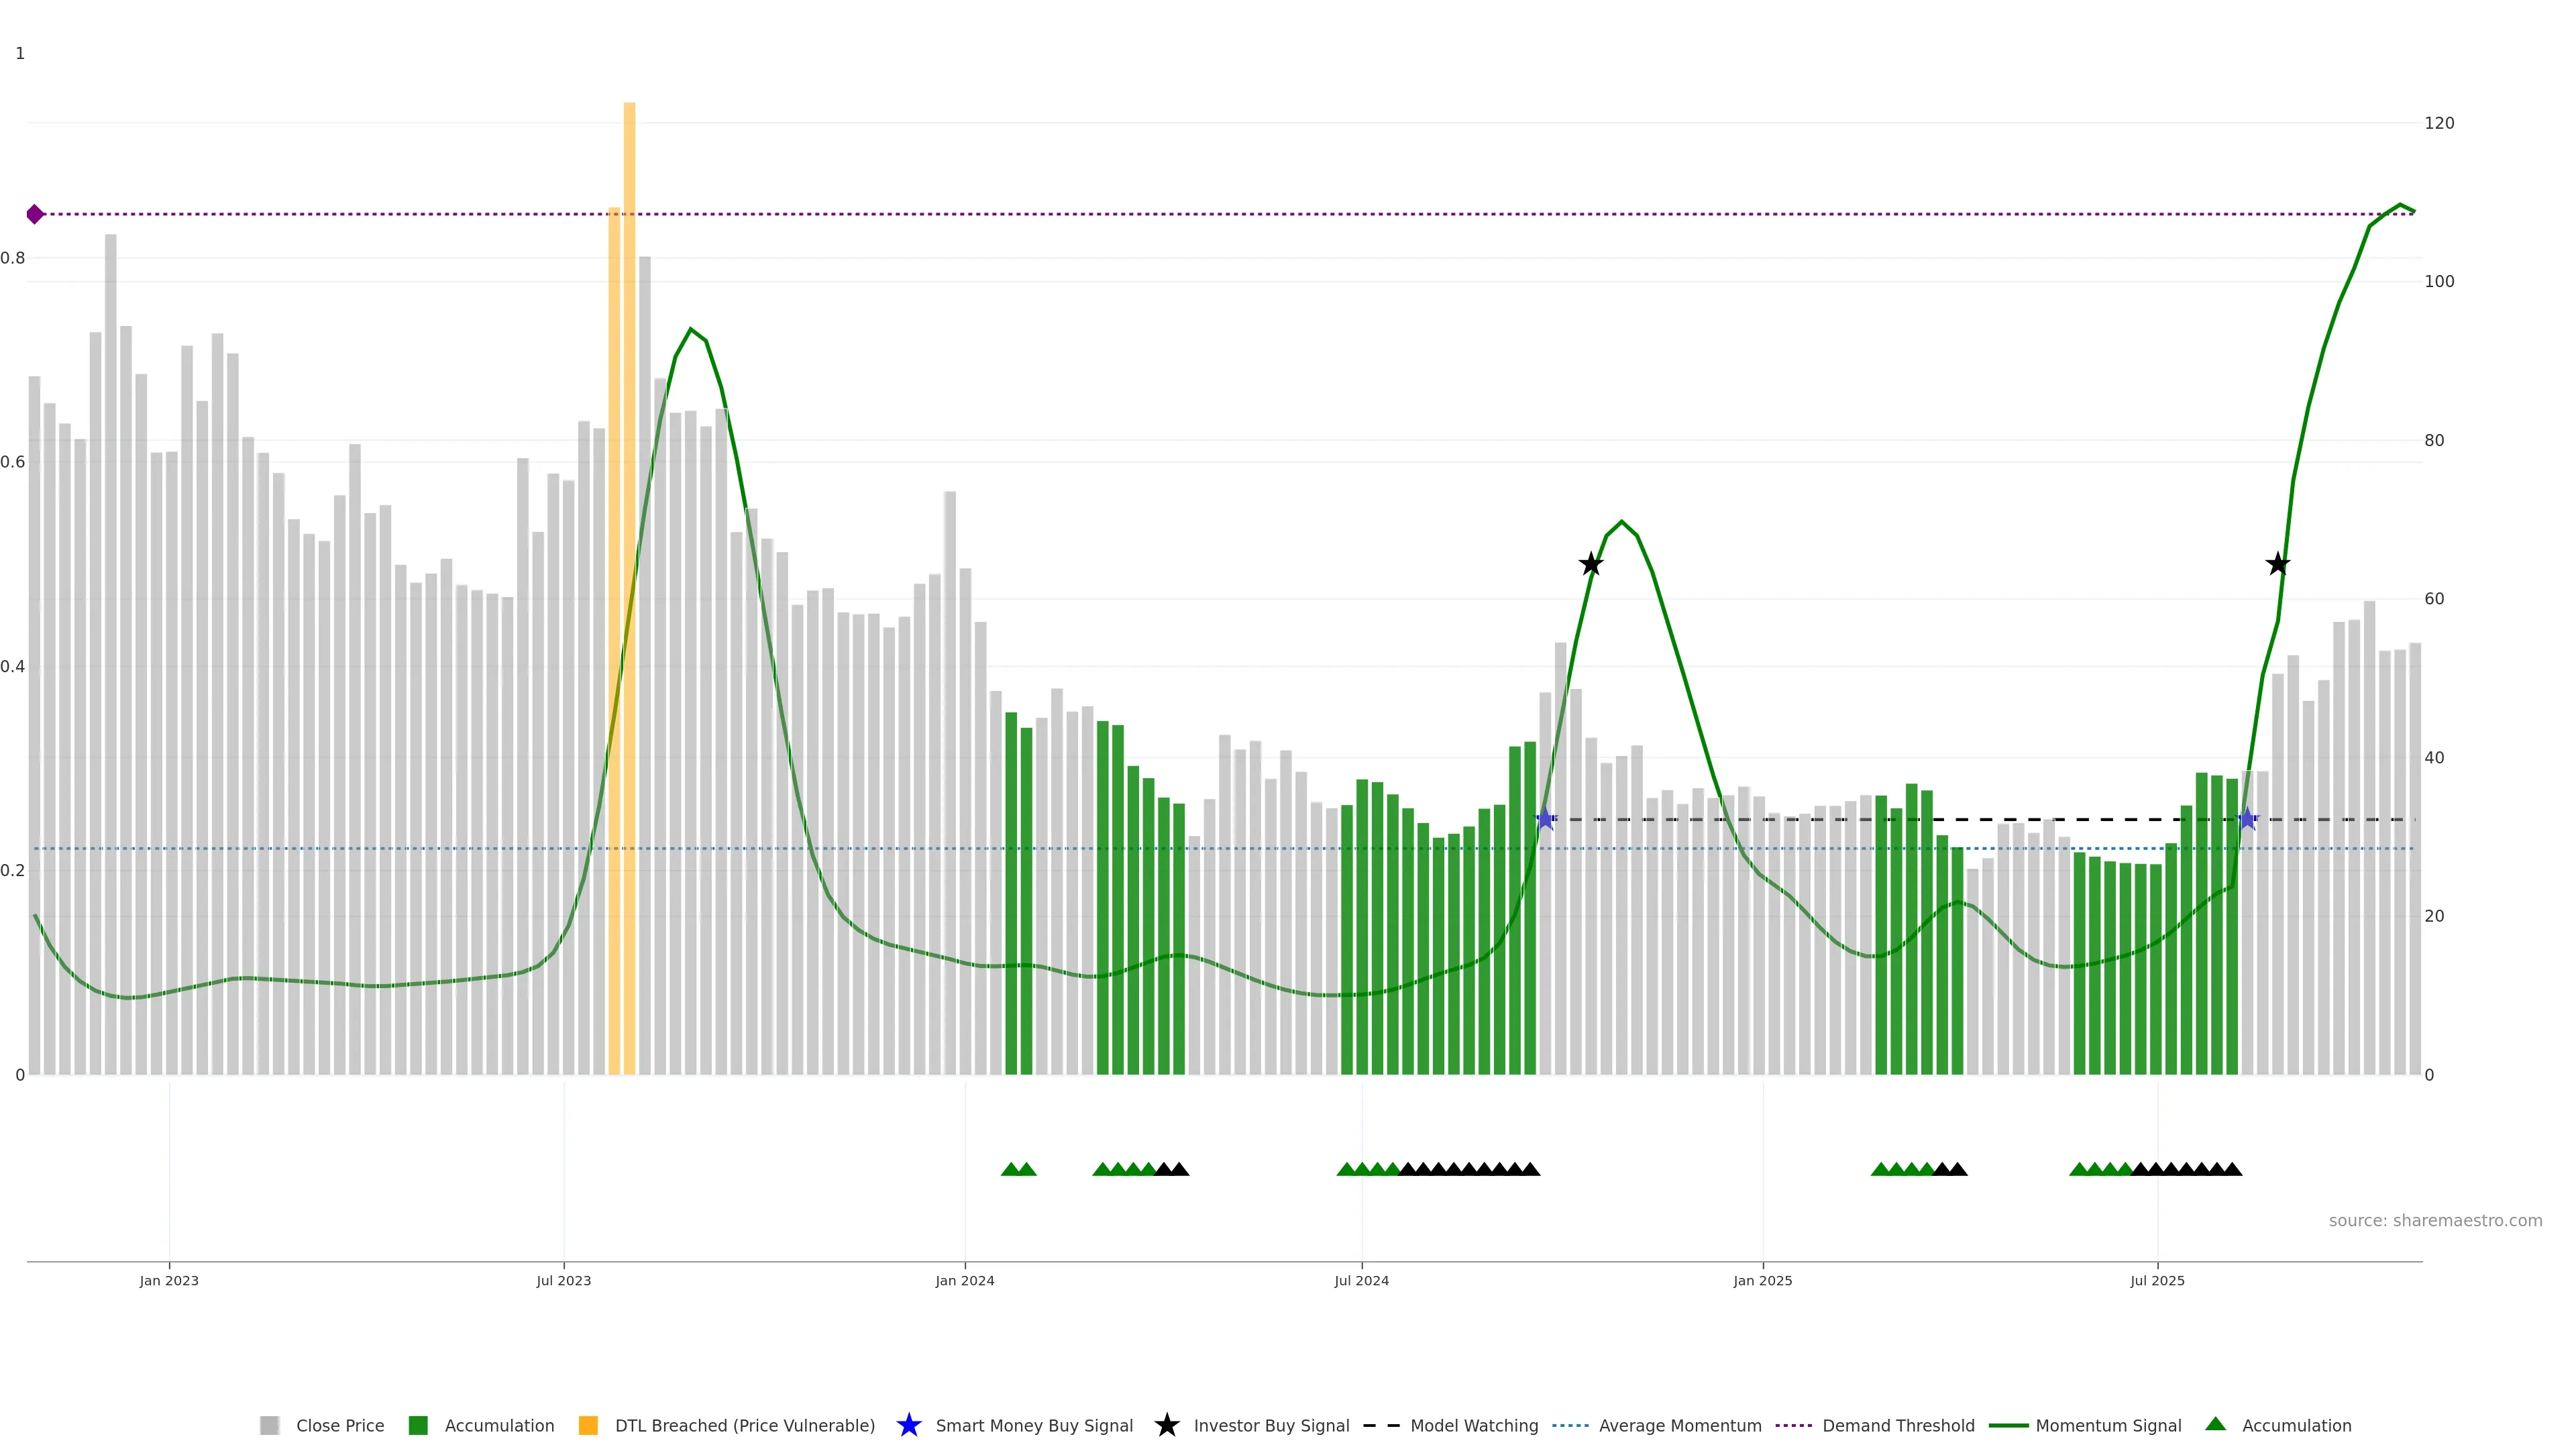
Task: Click the orange DTL Breached legend swatch
Action: pyautogui.click(x=588, y=1426)
